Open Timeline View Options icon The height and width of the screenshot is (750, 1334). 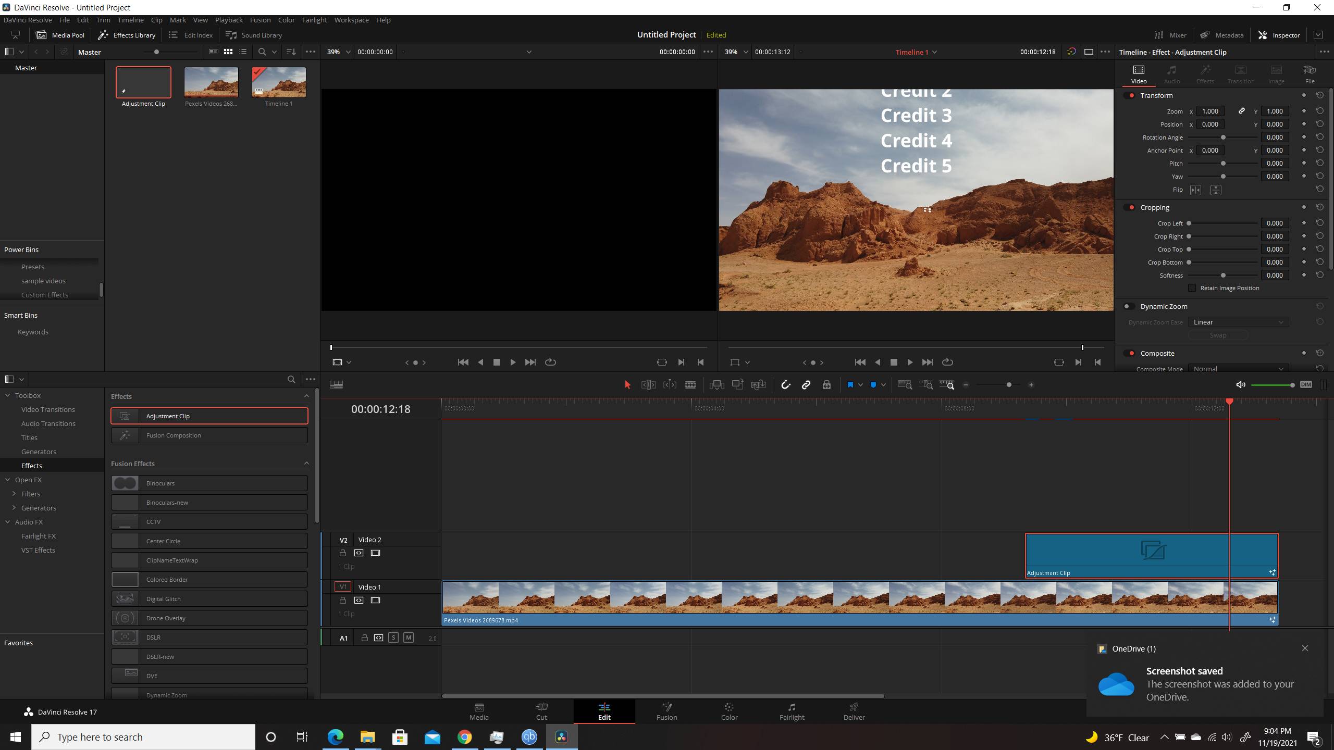click(337, 385)
